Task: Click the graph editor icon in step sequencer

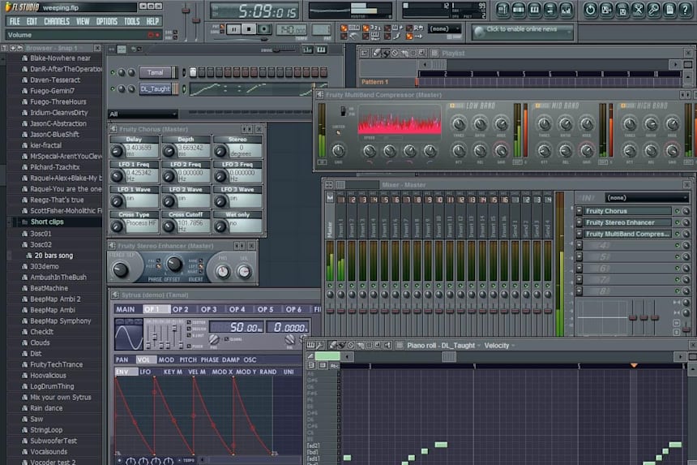Action: [308, 50]
